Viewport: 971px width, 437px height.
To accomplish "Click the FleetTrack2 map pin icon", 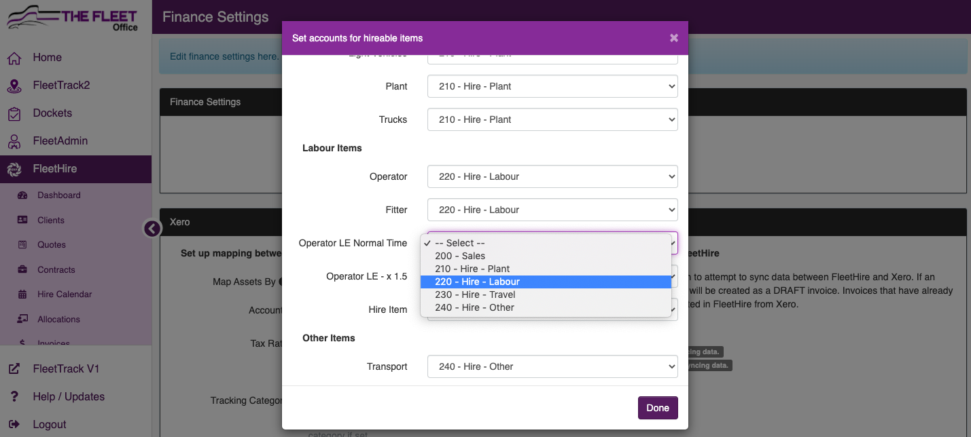I will point(14,86).
